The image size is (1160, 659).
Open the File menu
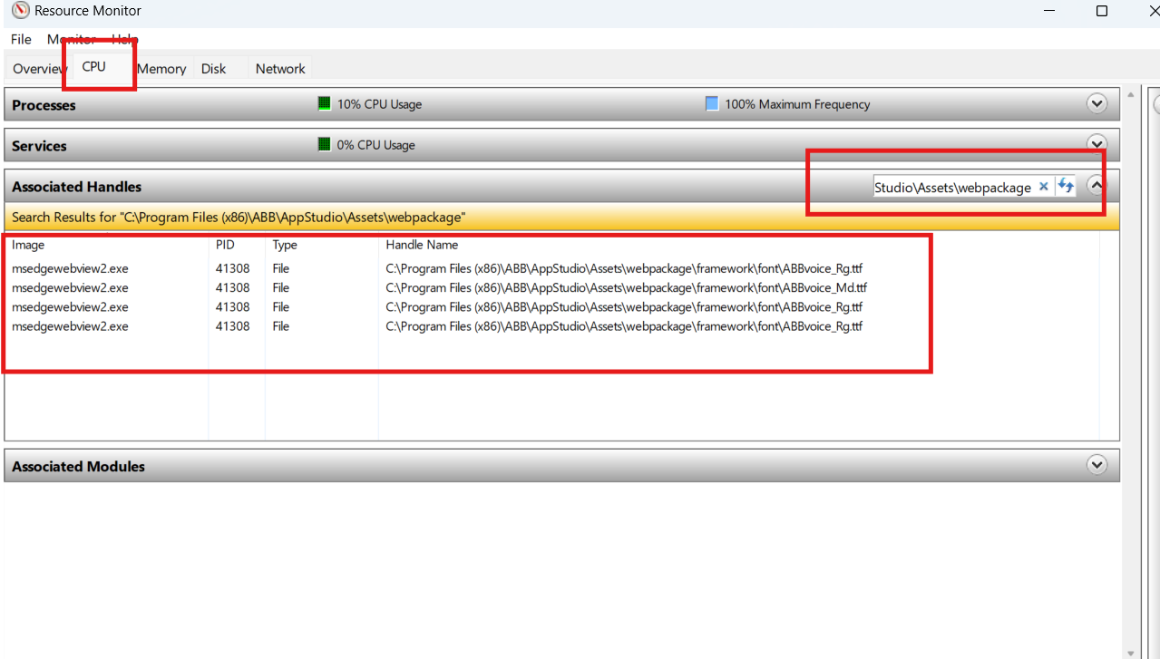(21, 39)
